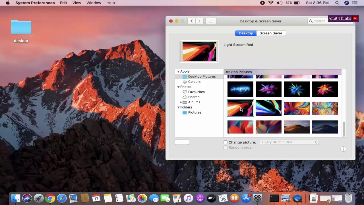Click the Siri icon in menu bar
364x205 pixels.
(x=347, y=3)
